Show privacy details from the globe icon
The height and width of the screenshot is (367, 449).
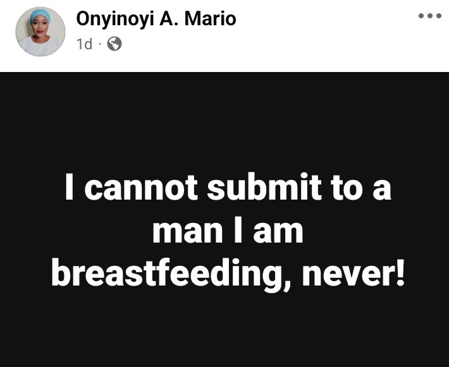coord(114,44)
